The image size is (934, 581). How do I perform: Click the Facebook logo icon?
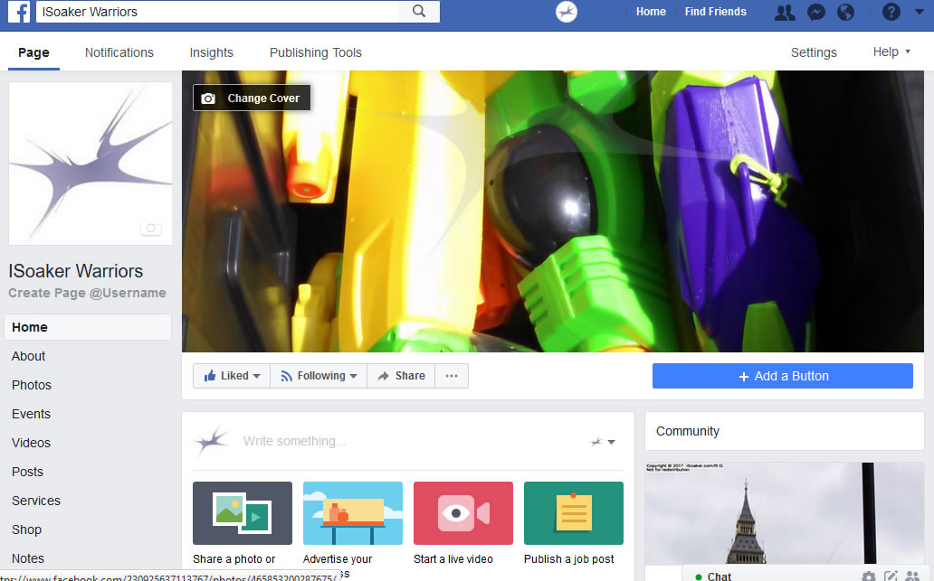click(x=18, y=12)
